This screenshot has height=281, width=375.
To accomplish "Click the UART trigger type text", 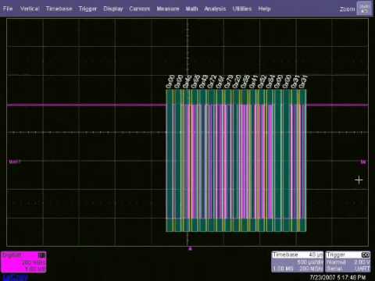I will pos(362,269).
